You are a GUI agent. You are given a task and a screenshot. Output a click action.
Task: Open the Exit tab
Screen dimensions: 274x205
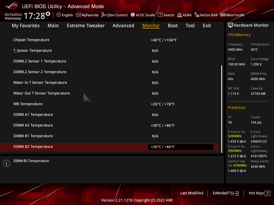(x=207, y=25)
